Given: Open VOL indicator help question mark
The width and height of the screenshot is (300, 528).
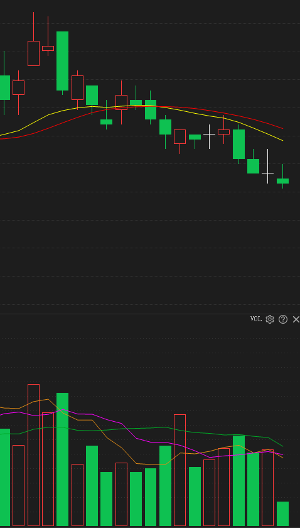Looking at the screenshot, I should [x=283, y=319].
